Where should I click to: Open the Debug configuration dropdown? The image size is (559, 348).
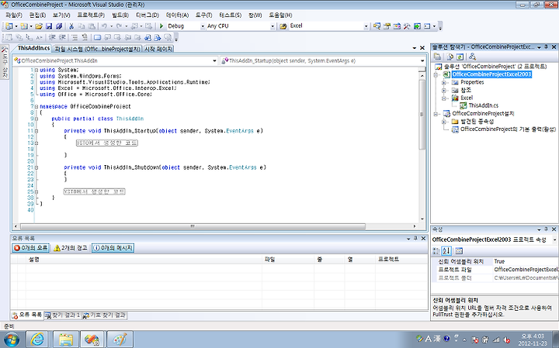tap(203, 26)
